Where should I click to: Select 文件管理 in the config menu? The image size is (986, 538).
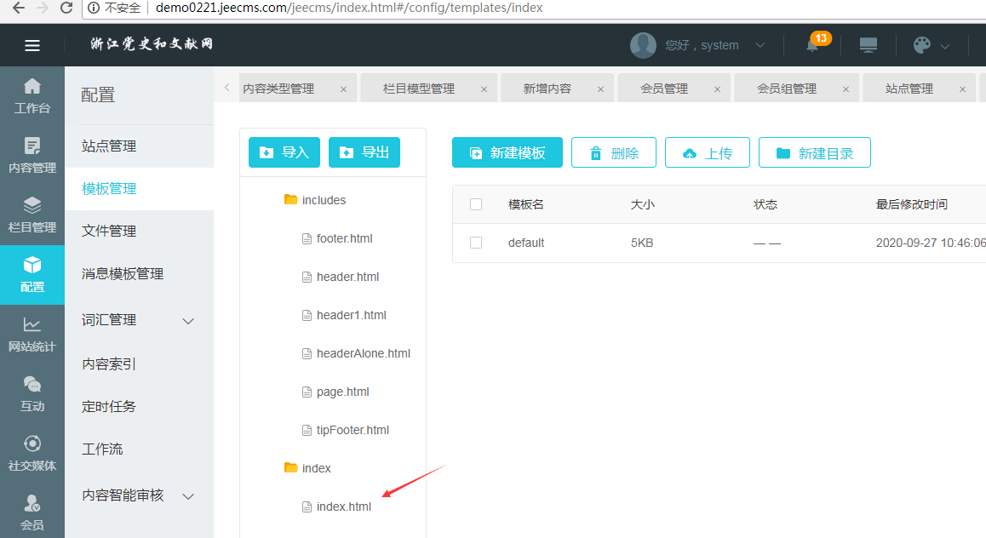pos(109,232)
